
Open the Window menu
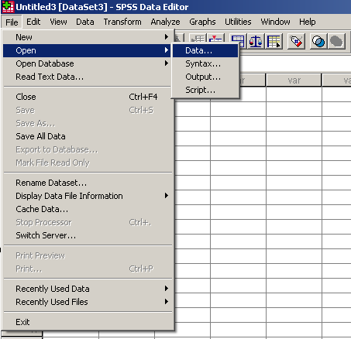point(275,22)
